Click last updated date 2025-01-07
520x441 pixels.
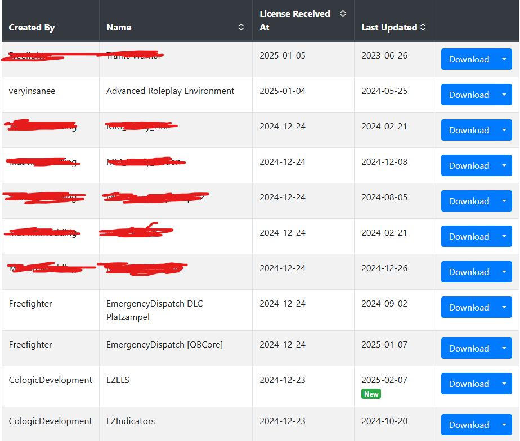[384, 344]
